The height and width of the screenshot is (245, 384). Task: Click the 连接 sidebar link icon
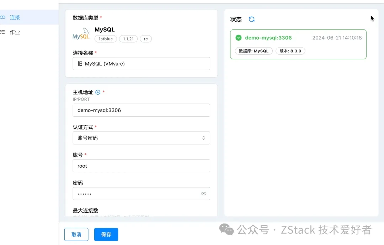(3, 17)
